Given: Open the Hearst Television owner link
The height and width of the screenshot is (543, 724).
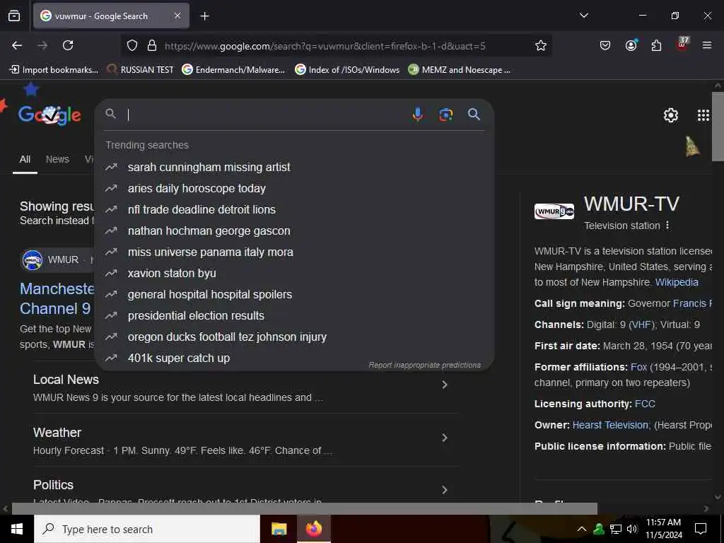Looking at the screenshot, I should click(610, 425).
